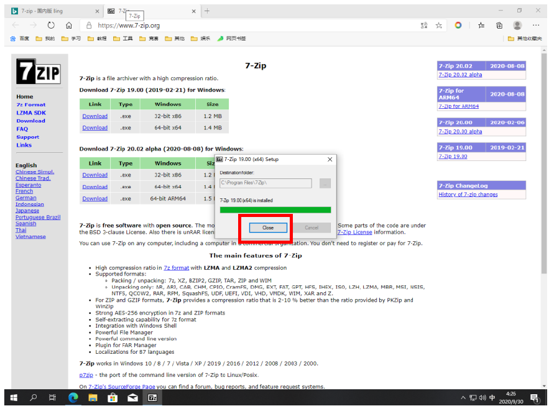Image resolution: width=554 pixels, height=411 pixels.
Task: Switch to the Bing search tab
Action: pyautogui.click(x=53, y=11)
